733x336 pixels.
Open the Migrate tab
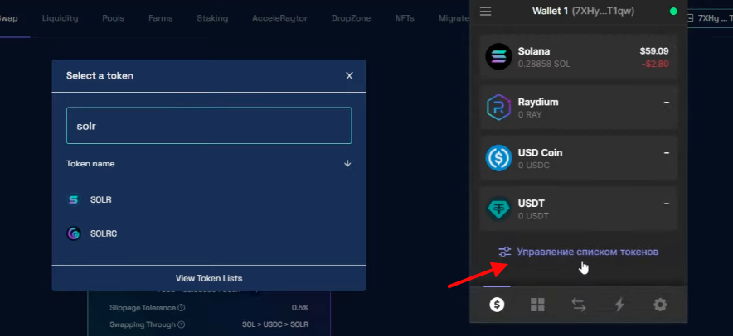[454, 18]
